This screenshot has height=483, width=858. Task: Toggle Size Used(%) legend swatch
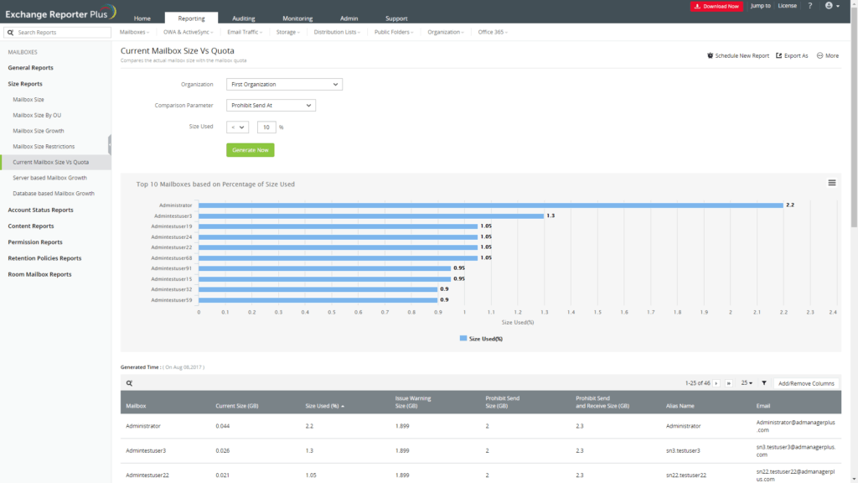[463, 339]
